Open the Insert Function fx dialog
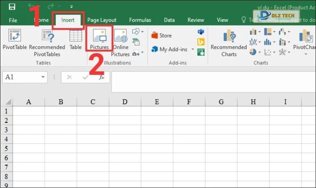This screenshot has height=188, width=316. pos(102,77)
